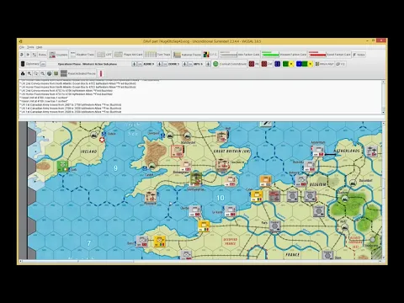Image resolution: width=404 pixels, height=303 pixels.
Task: Select sea zone 10 label
Action: 221,198
